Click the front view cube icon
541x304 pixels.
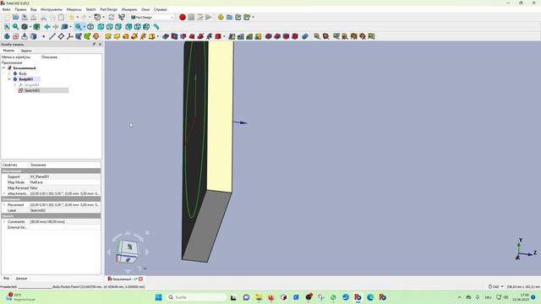pos(101,26)
